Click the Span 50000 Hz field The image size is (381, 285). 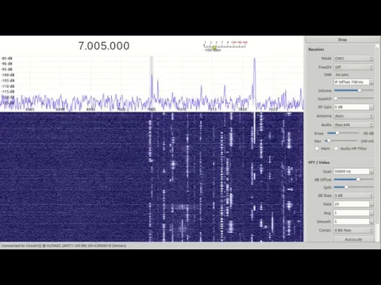[352, 172]
